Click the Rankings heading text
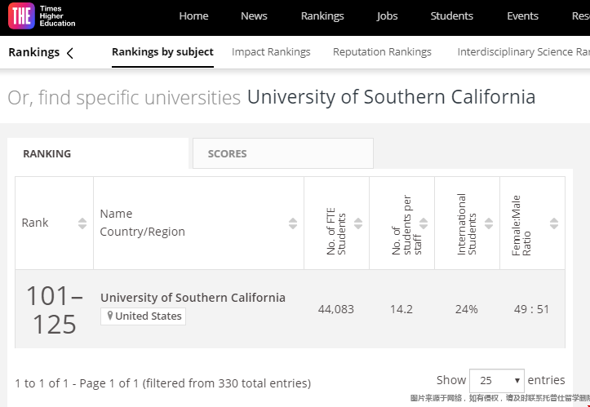This screenshot has width=590, height=407. pos(33,52)
